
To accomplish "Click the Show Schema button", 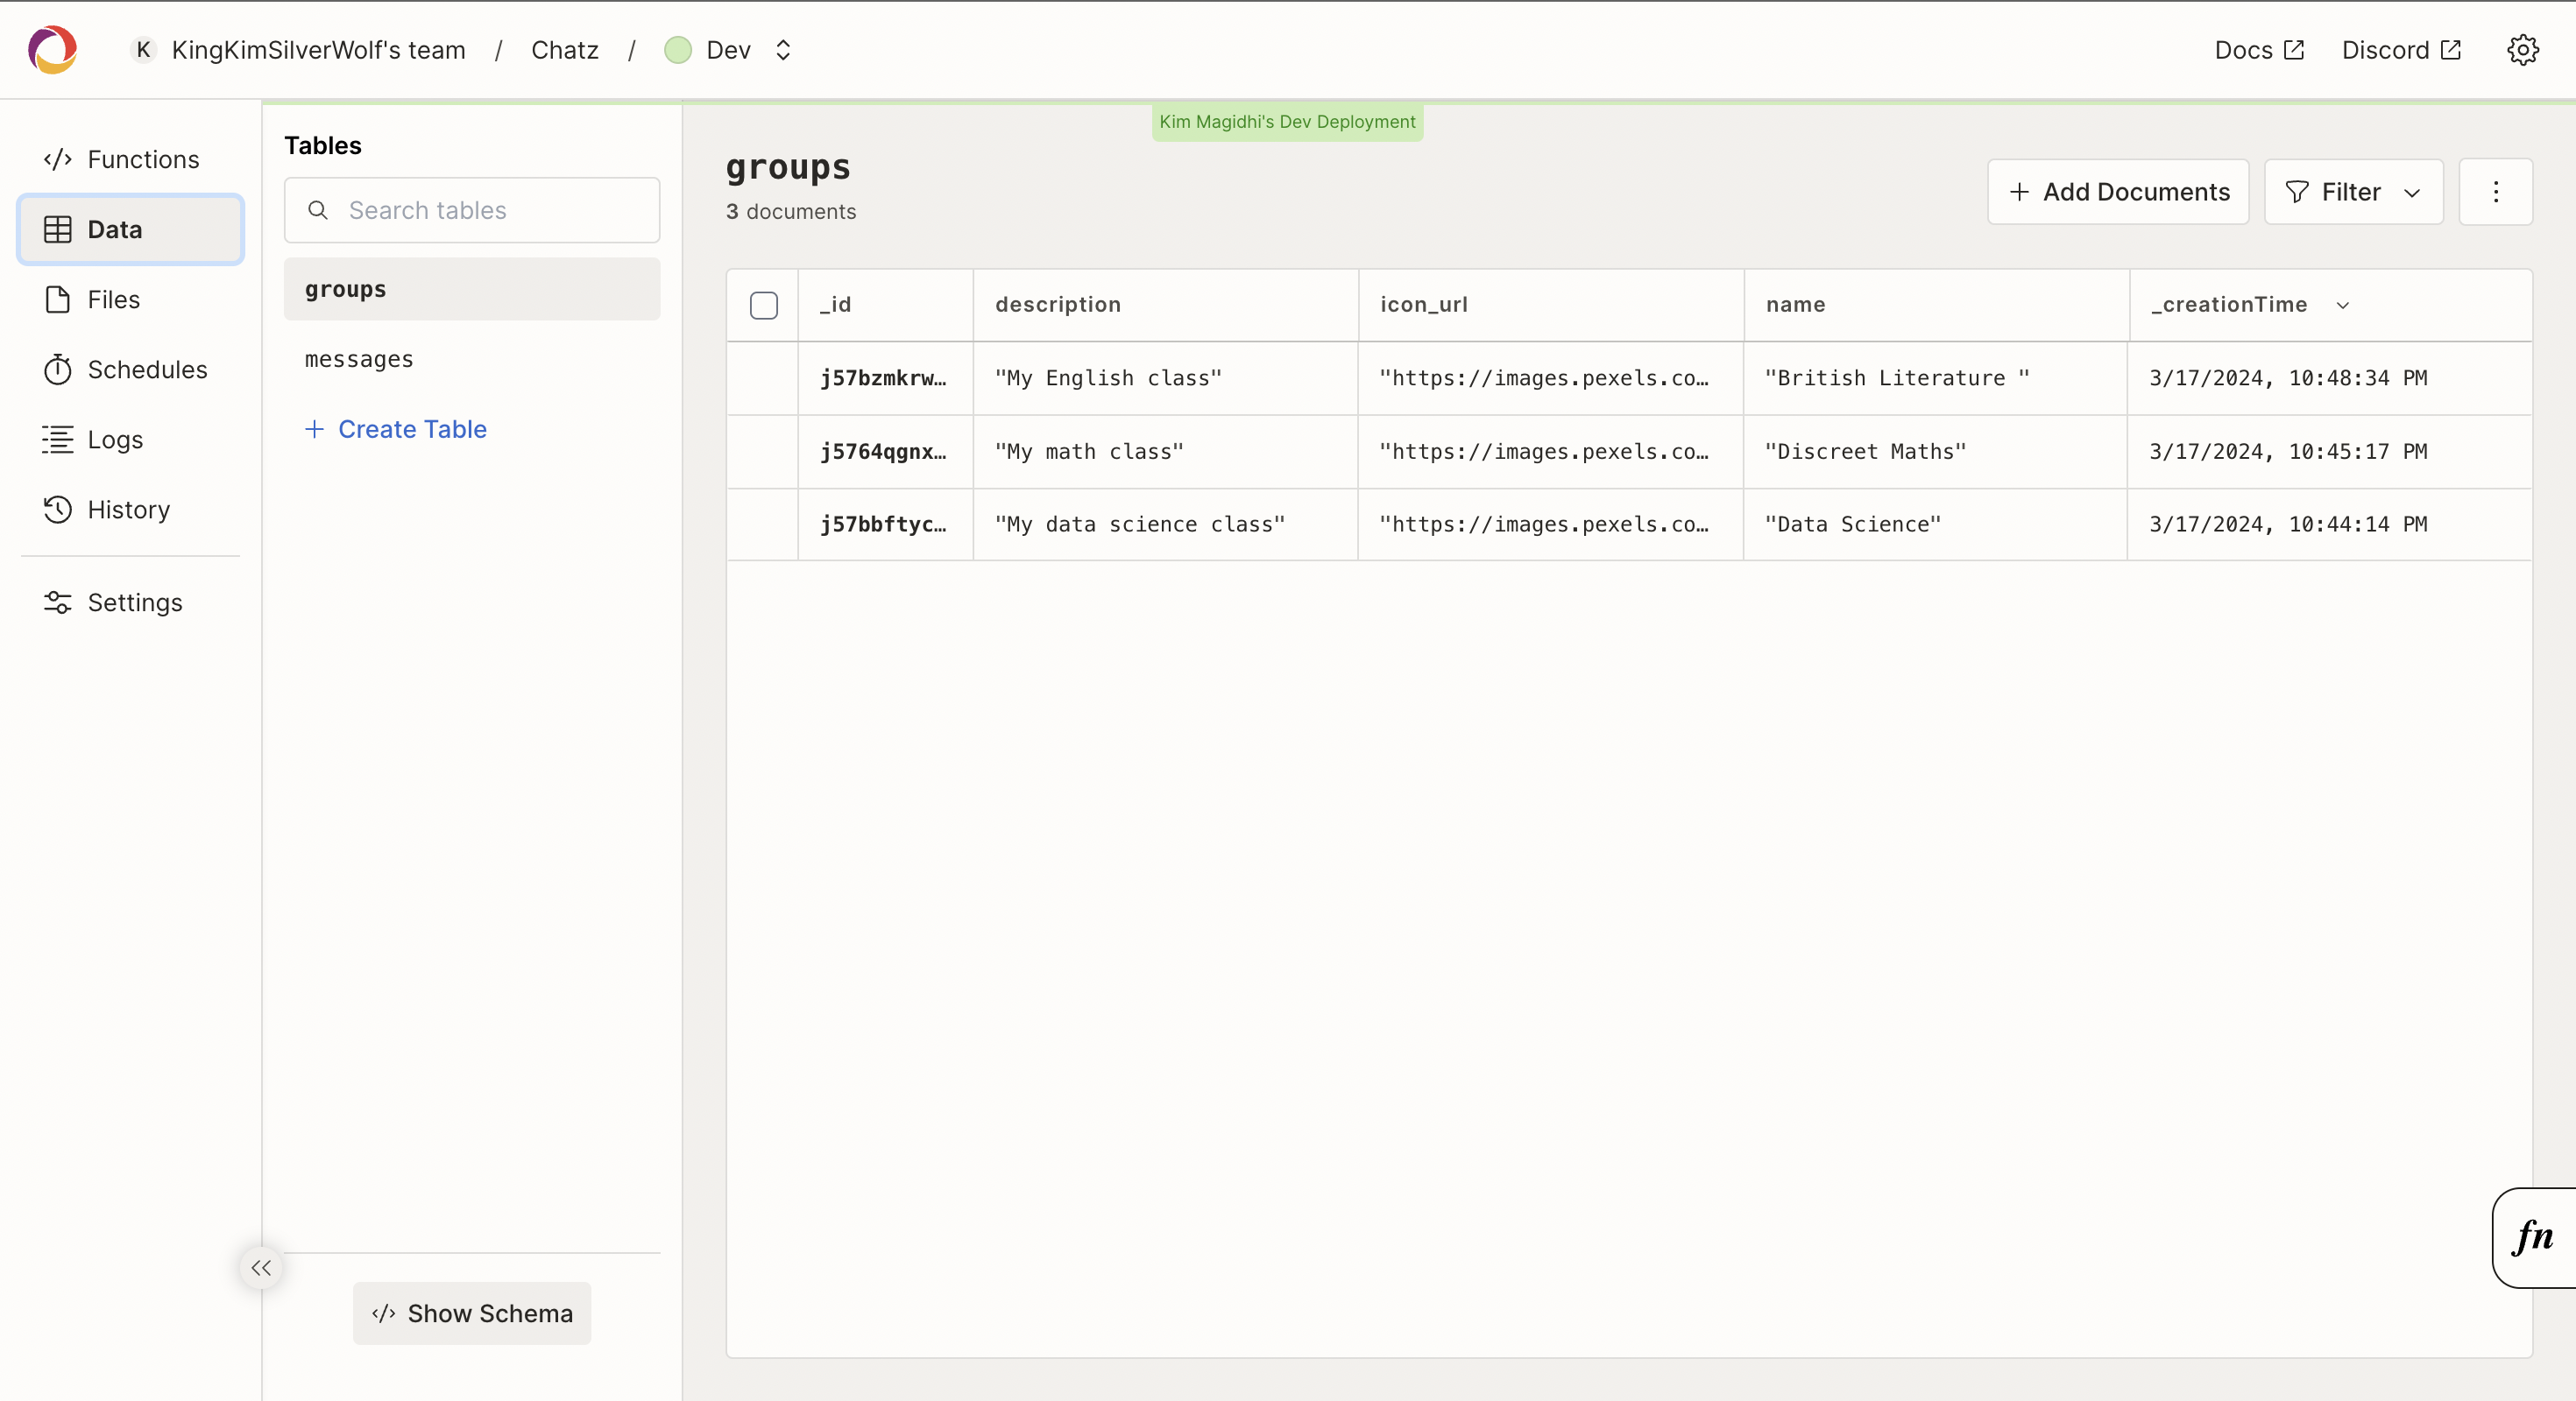I will [472, 1313].
